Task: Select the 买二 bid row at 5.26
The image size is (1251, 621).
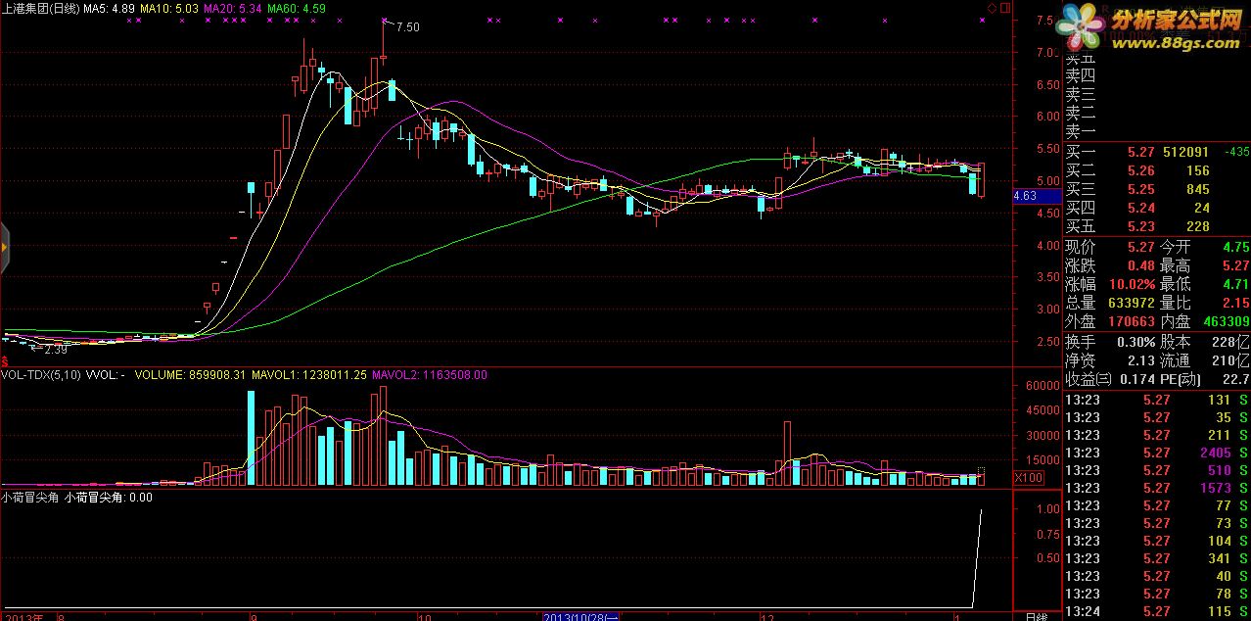Action: pyautogui.click(x=1157, y=170)
